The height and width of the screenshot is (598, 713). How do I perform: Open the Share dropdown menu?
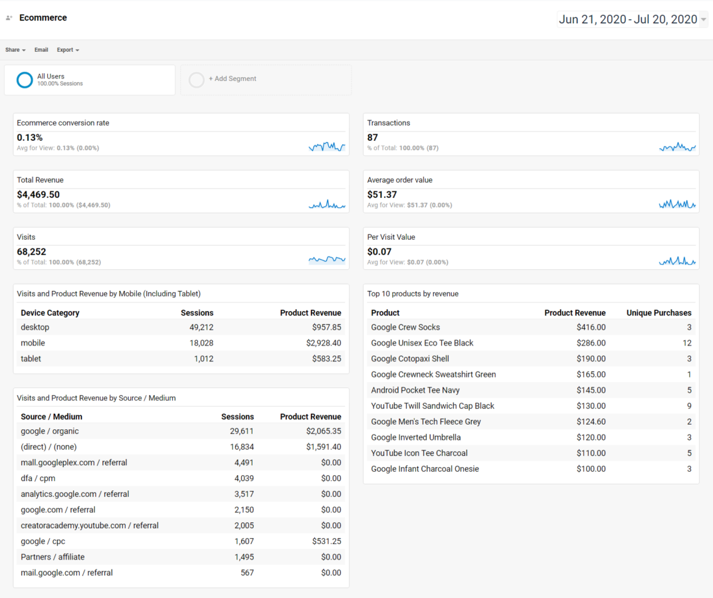tap(15, 50)
